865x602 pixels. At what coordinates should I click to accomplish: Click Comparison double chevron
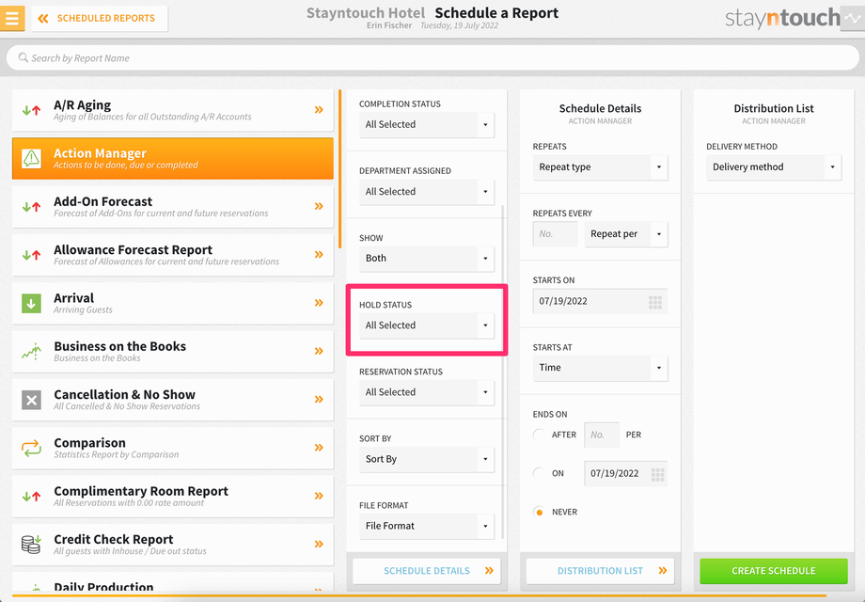coord(319,448)
